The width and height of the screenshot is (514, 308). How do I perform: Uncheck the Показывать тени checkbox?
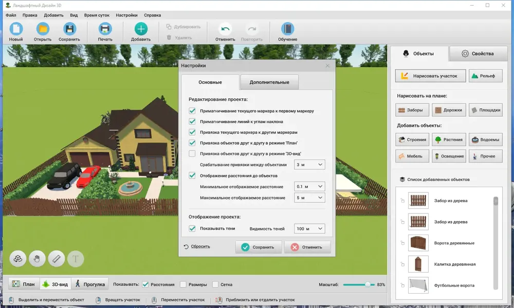pos(192,229)
